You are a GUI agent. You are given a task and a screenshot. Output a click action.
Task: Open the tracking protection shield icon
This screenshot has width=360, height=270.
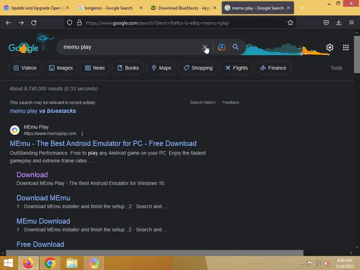70,22
